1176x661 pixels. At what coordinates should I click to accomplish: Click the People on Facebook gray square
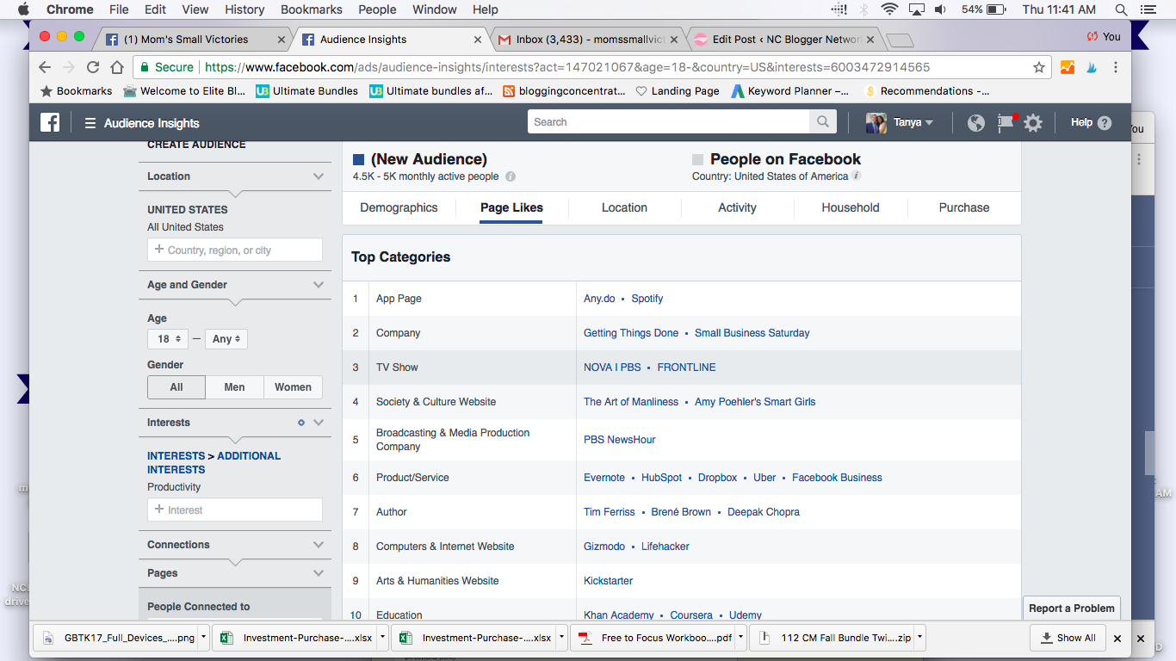698,159
